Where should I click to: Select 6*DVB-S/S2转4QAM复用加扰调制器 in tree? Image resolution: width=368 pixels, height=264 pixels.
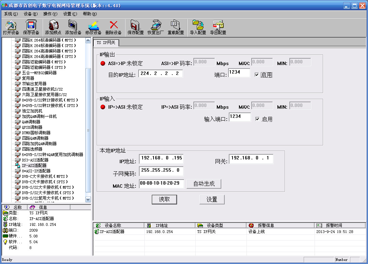coord(52,155)
